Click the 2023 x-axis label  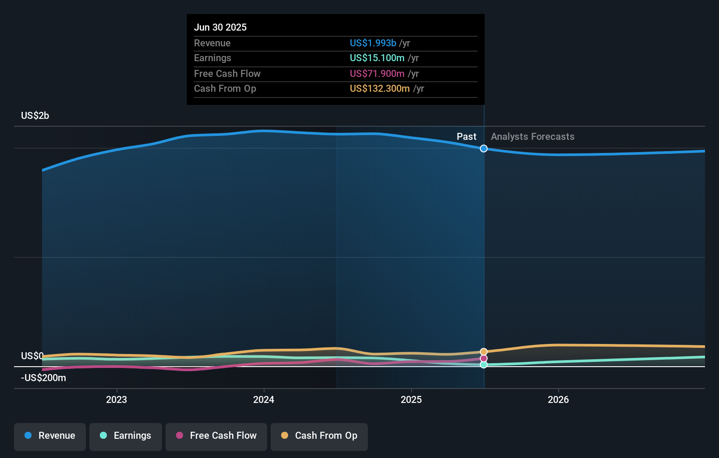(116, 399)
